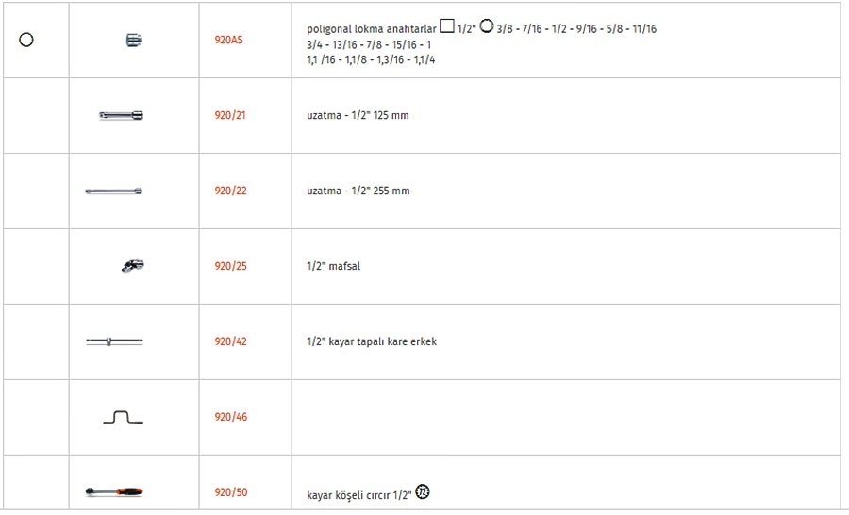
Task: Click the 920/25 universal joint image
Action: pos(133,266)
